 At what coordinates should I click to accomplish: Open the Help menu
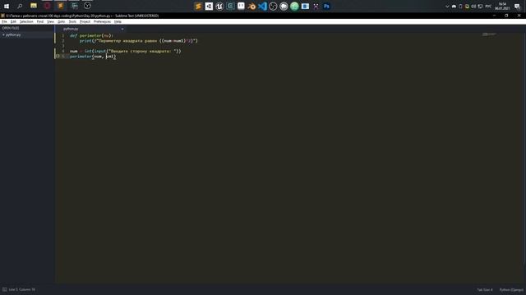118,21
